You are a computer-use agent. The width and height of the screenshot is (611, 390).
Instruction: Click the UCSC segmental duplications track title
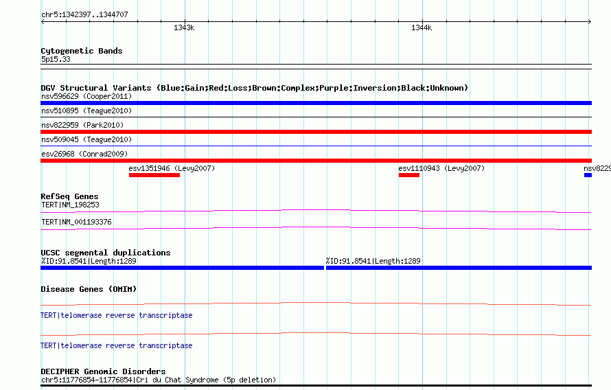tap(106, 253)
